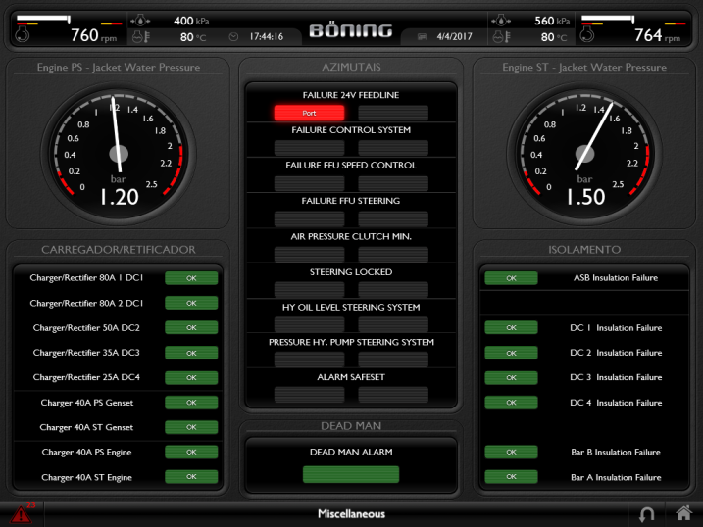Click the STEERING LOCKED label
703x527 pixels.
[351, 272]
